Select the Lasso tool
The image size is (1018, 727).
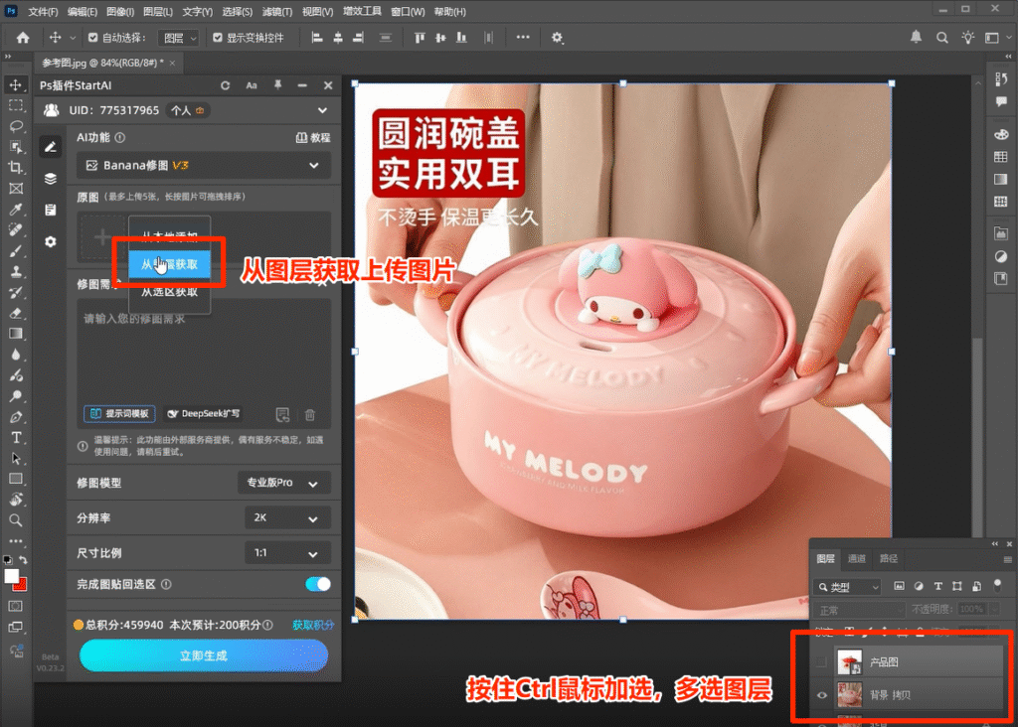(x=16, y=126)
